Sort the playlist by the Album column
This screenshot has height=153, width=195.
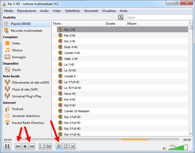point(157,24)
